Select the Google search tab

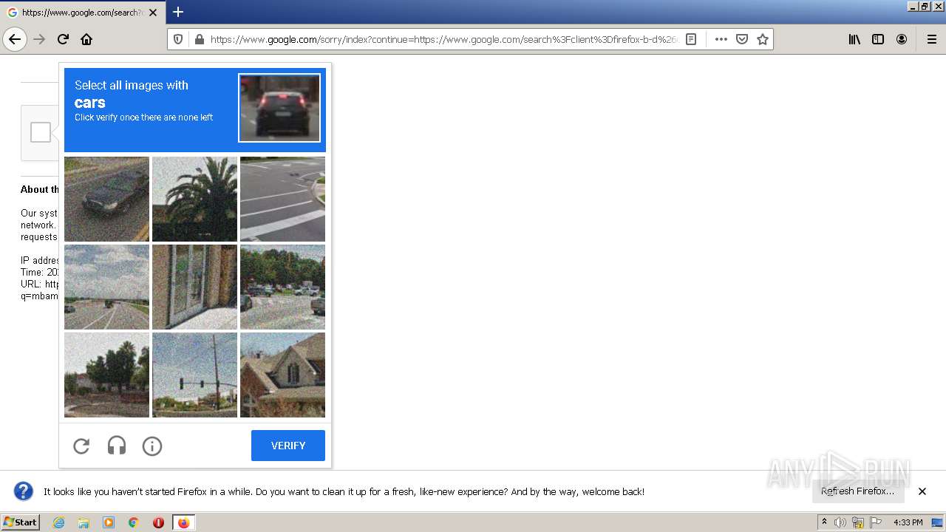[x=82, y=13]
